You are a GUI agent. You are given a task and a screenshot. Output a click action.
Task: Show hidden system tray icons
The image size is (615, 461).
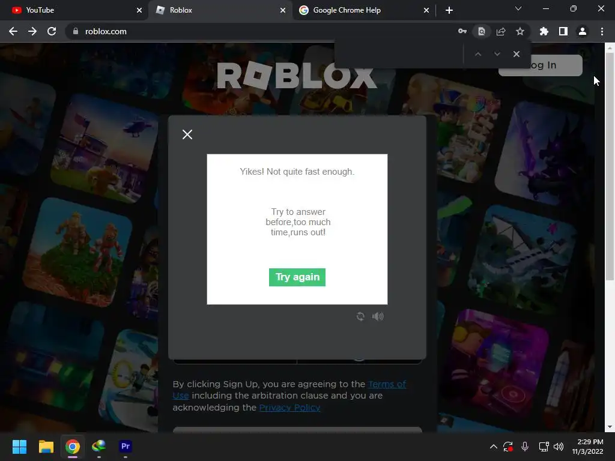tap(494, 447)
